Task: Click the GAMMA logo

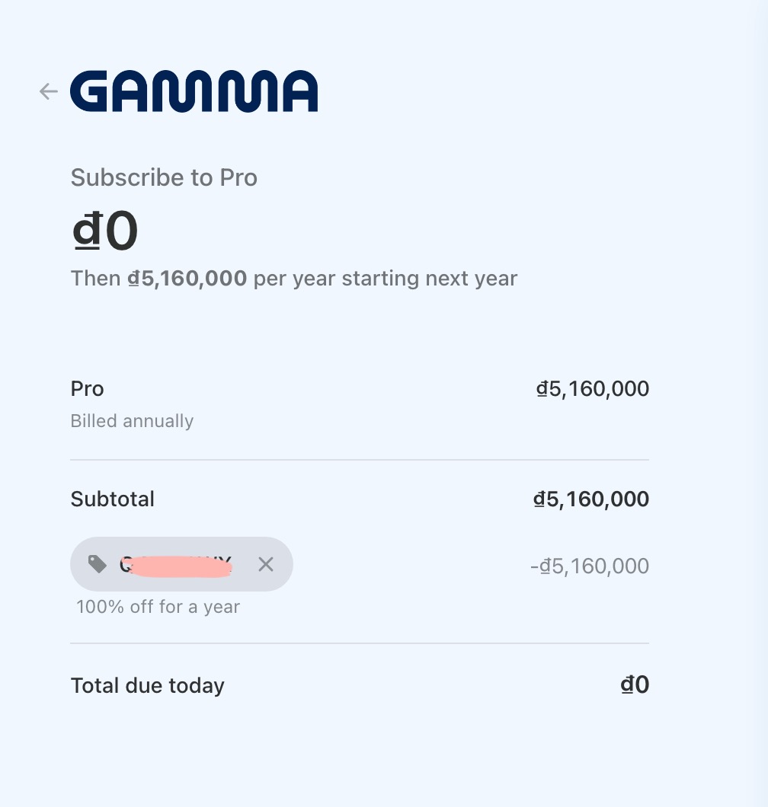Action: point(194,91)
